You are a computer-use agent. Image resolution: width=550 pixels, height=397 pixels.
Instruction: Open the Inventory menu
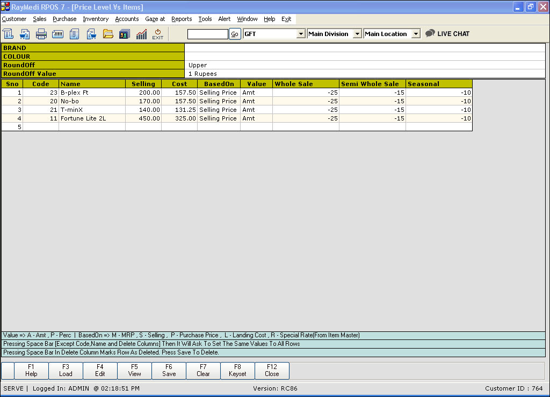[x=96, y=19]
